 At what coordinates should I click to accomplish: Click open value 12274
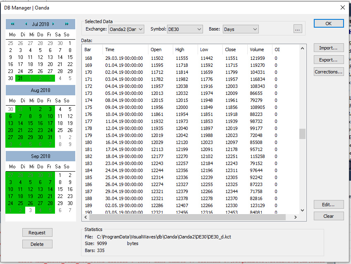click(157, 184)
